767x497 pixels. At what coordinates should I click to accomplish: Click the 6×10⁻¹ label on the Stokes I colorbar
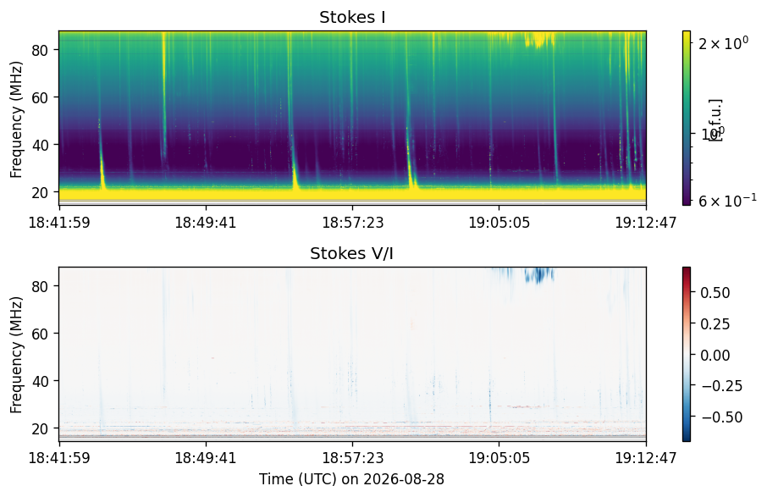click(727, 199)
